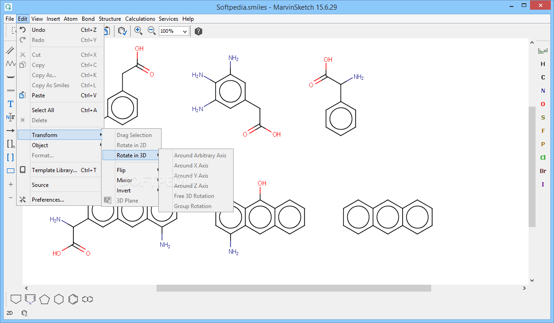
Task: Select the nitrogen N atom button
Action: pos(543,91)
